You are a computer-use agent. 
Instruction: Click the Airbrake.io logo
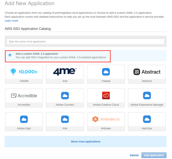click(106, 119)
